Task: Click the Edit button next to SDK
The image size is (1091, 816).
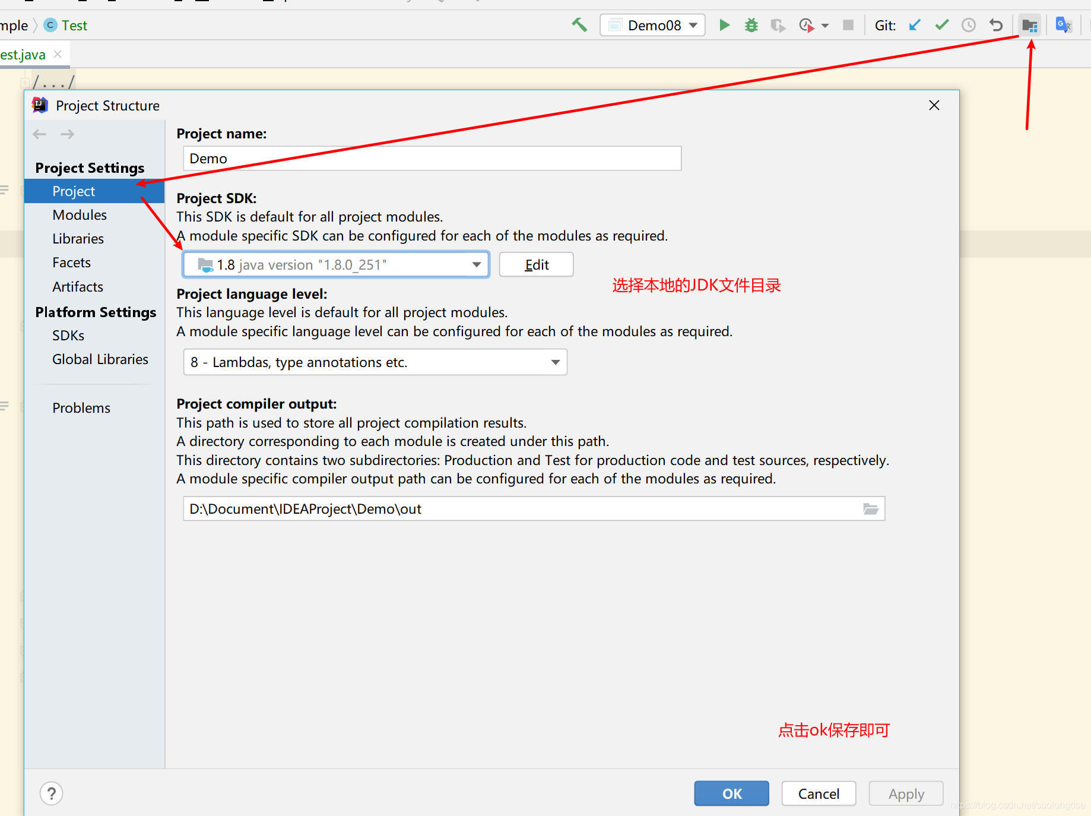Action: click(x=537, y=264)
